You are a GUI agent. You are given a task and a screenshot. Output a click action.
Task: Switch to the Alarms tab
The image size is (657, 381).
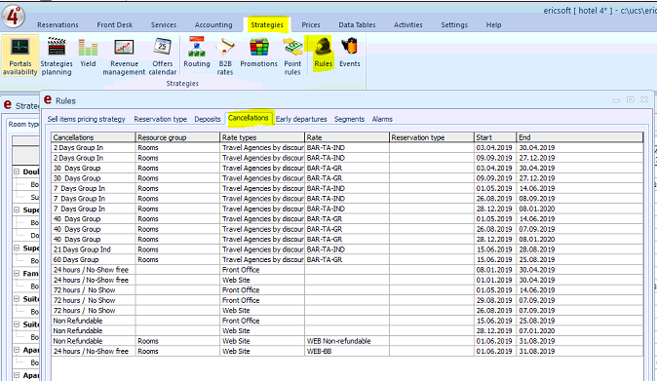click(x=382, y=119)
